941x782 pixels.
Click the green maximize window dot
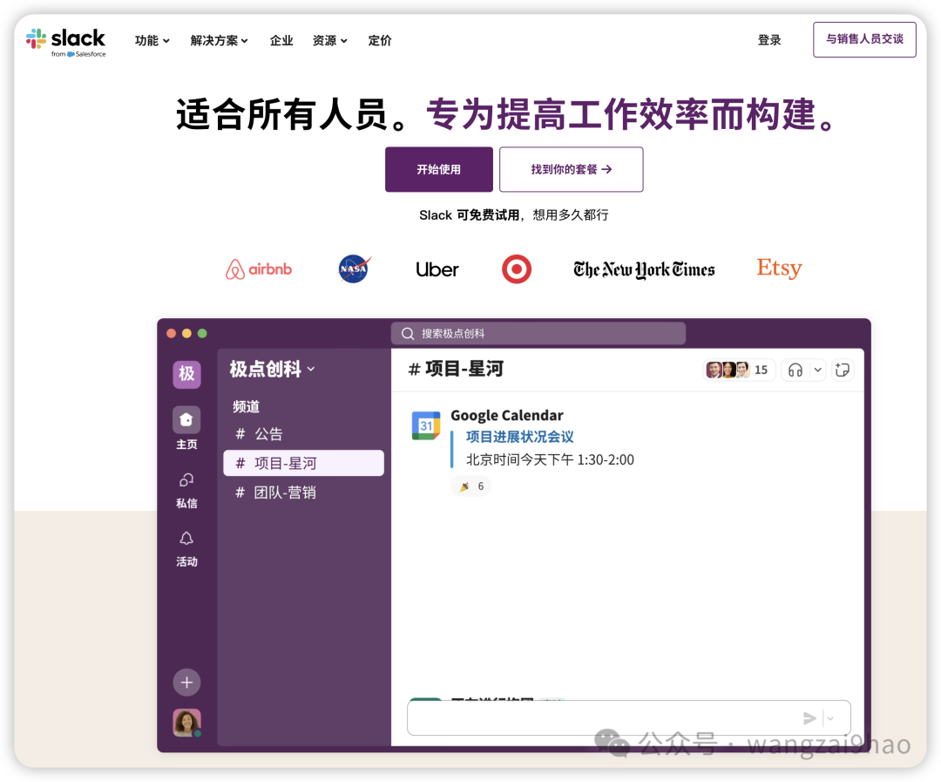[x=202, y=333]
